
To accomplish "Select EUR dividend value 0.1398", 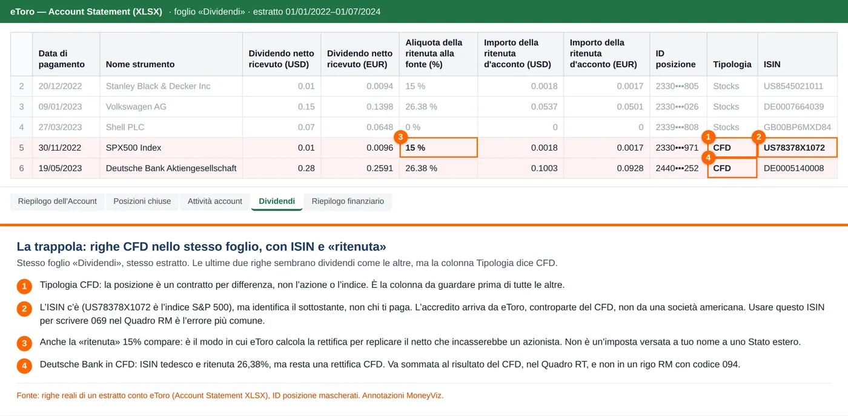I will coord(360,107).
